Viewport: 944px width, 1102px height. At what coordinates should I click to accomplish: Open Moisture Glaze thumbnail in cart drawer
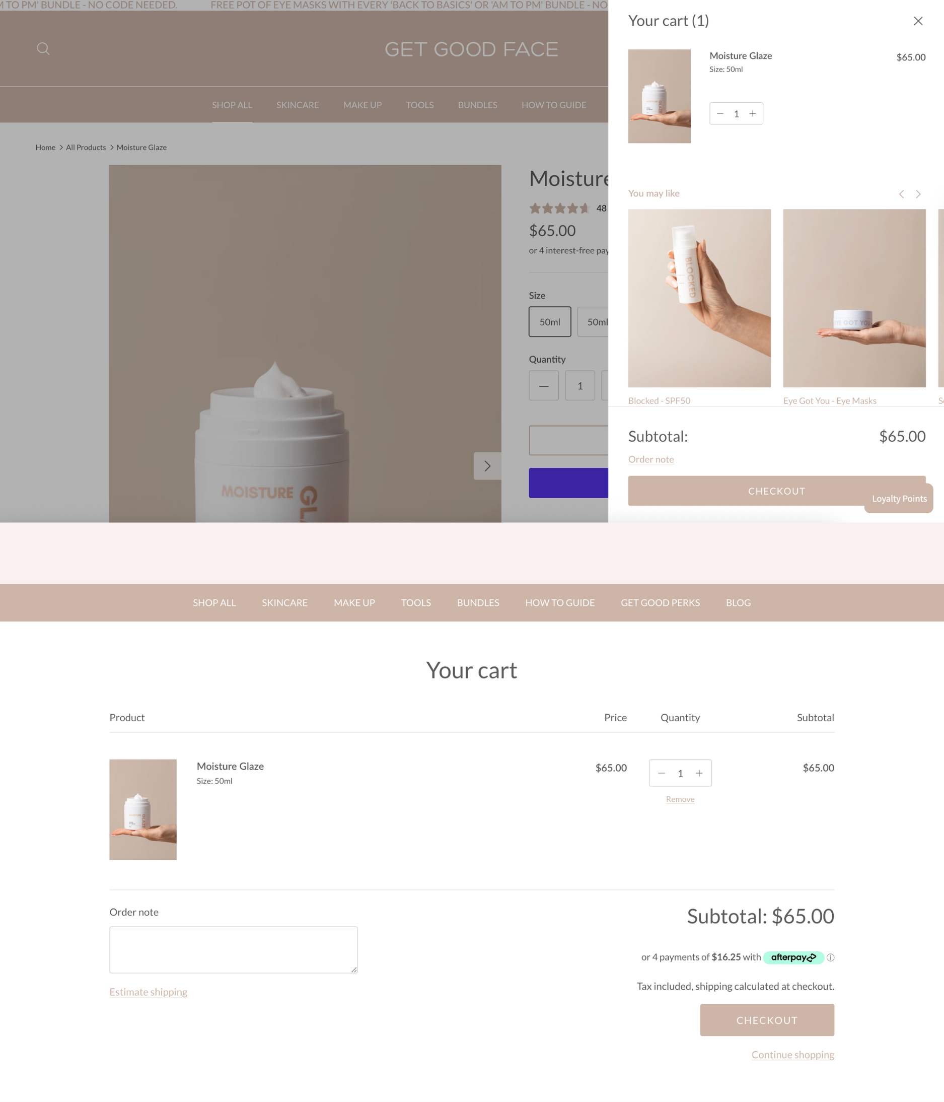pos(660,96)
